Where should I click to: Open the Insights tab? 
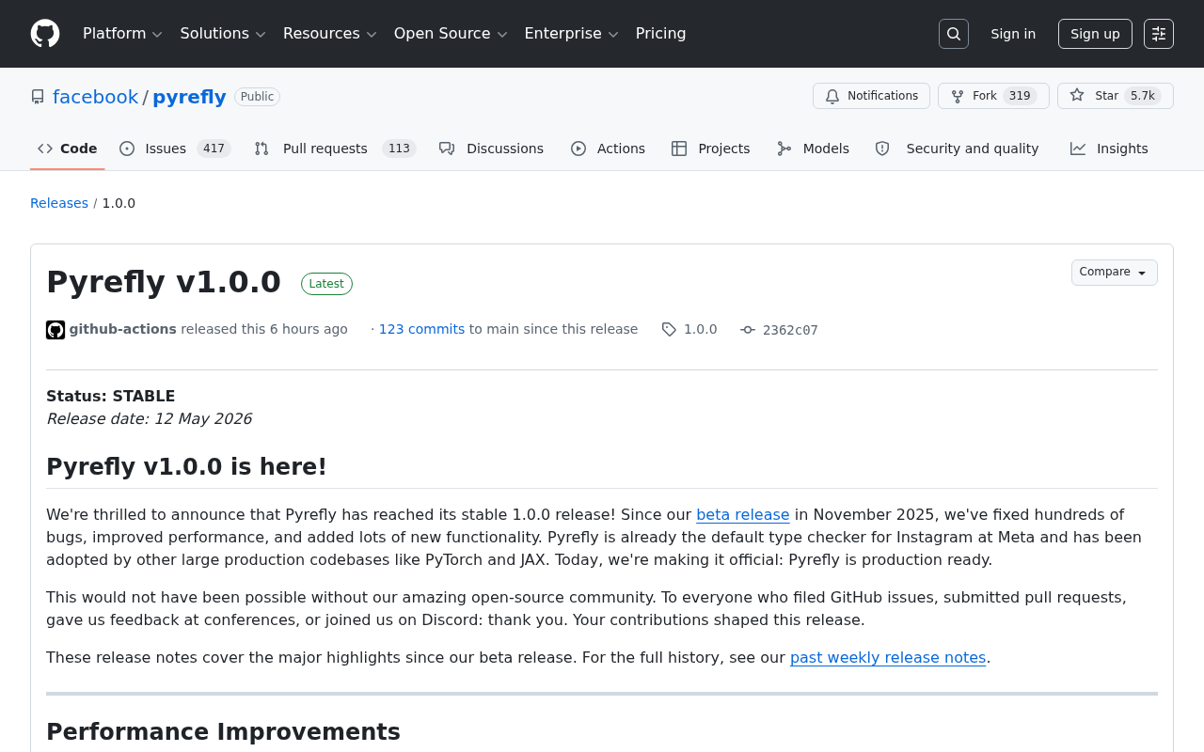[1110, 149]
